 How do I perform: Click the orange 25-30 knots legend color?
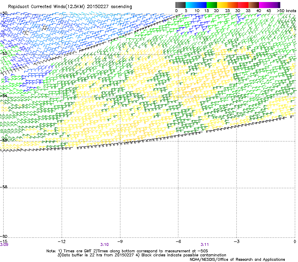(233, 5)
